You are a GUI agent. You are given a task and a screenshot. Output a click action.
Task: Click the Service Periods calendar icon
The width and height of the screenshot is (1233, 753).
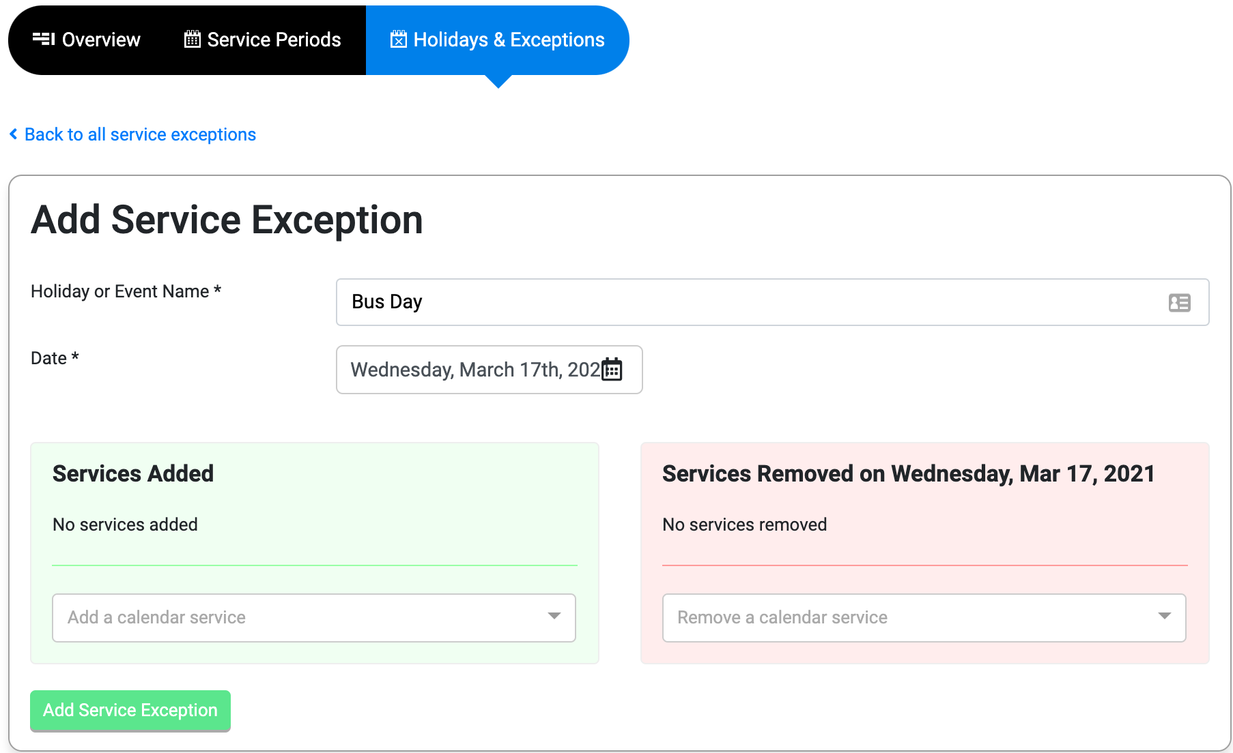coord(193,39)
